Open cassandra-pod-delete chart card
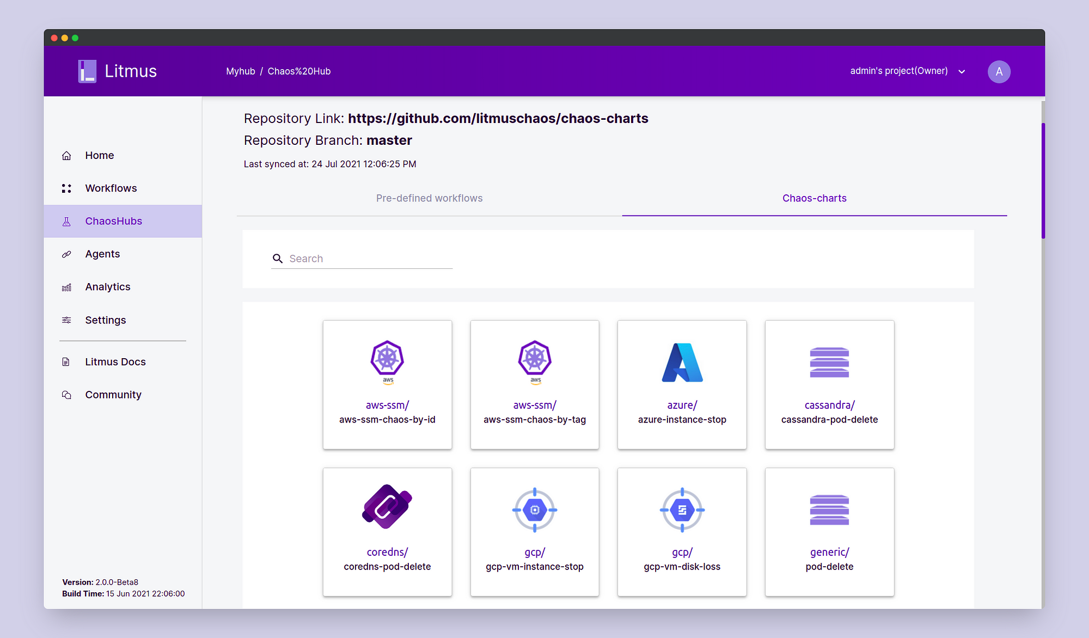Viewport: 1089px width, 638px height. click(x=829, y=385)
